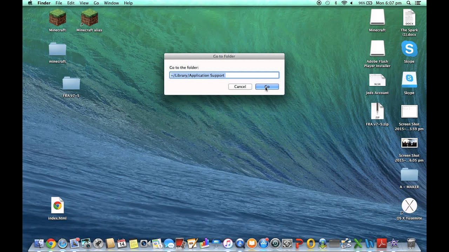Select the Jeds Account xlsx file
The image size is (449, 252).
point(377,80)
